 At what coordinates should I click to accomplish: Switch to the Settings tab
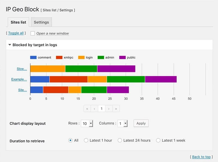point(41,22)
